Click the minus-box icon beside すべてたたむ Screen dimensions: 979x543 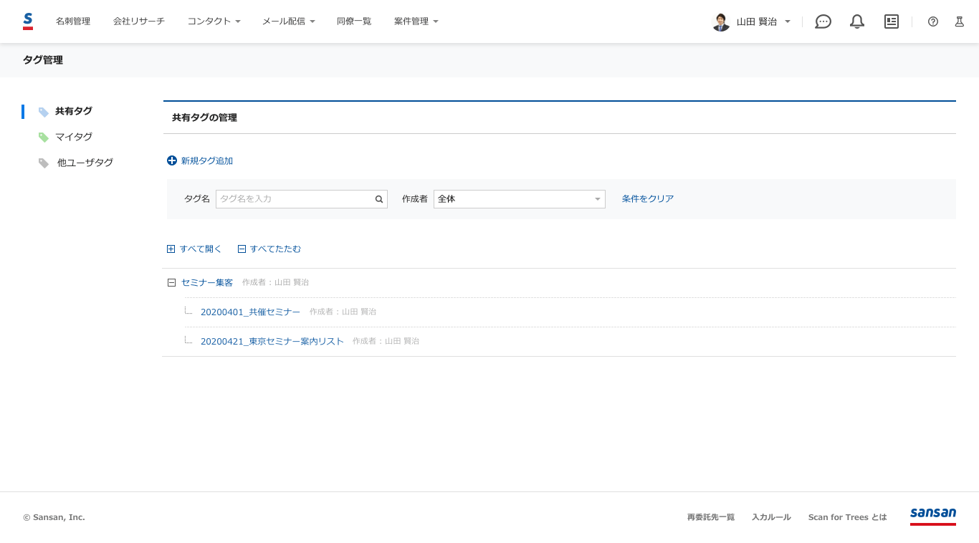click(242, 249)
